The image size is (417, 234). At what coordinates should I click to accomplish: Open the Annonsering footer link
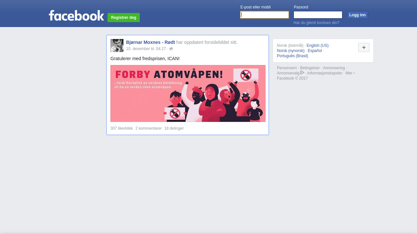334,68
